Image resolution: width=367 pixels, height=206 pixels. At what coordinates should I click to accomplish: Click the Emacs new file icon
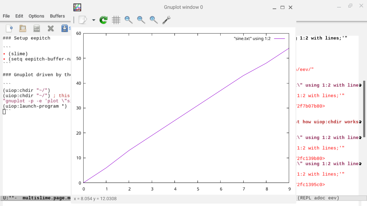[9, 28]
